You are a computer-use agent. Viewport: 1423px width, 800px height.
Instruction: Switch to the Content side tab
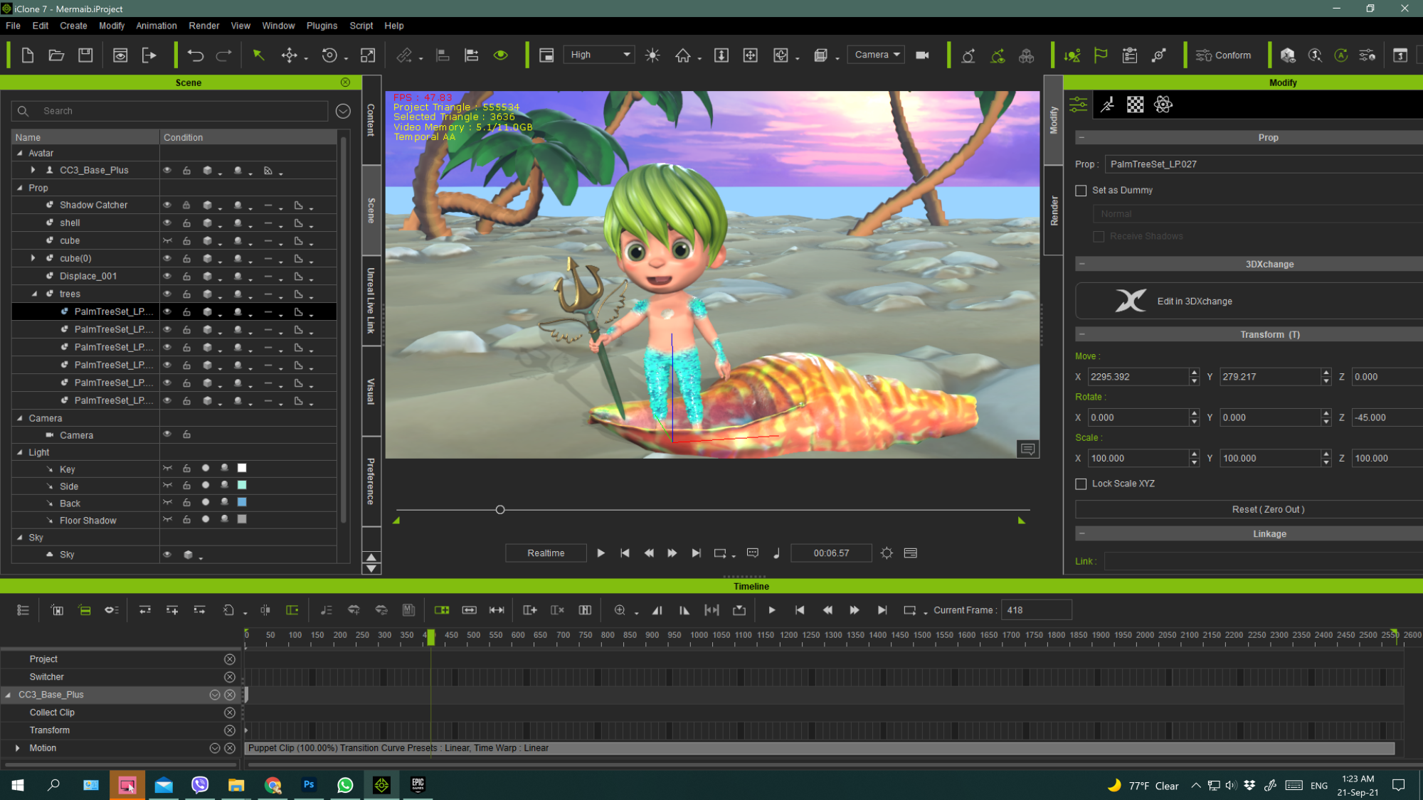point(371,120)
